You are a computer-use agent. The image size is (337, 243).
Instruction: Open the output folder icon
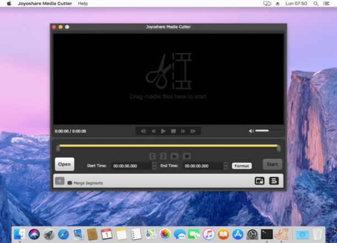click(x=259, y=181)
